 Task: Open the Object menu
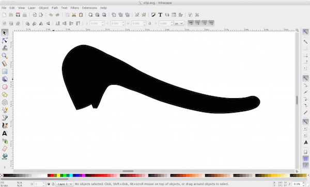pos(43,8)
